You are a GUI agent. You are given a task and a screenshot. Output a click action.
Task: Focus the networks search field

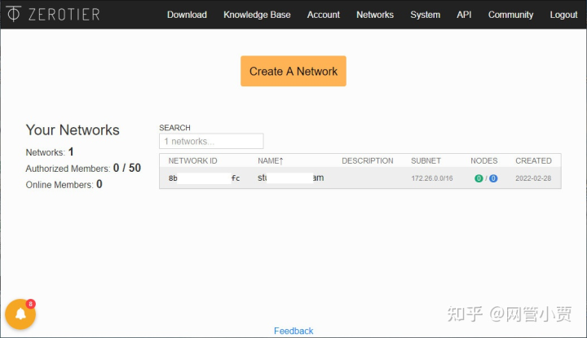pyautogui.click(x=211, y=142)
